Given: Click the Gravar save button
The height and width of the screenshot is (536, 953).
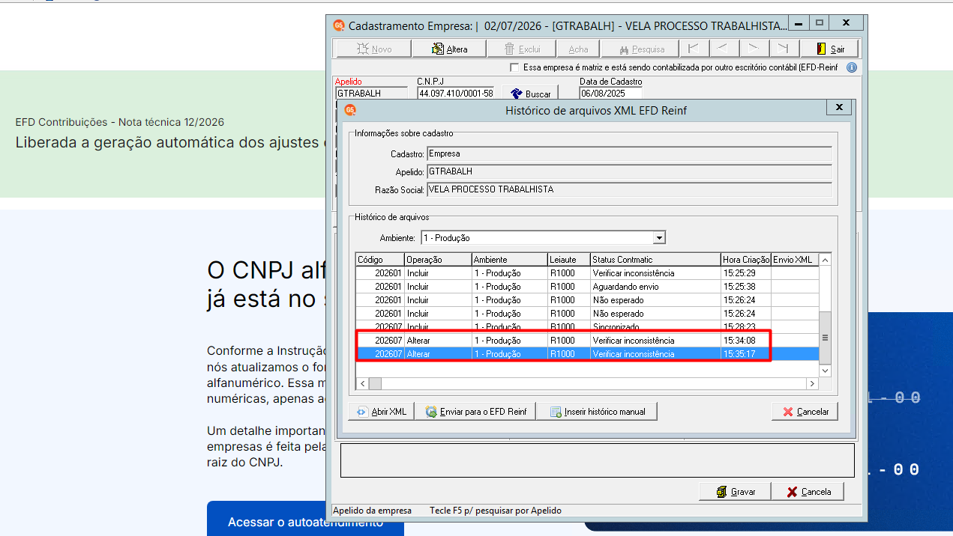Looking at the screenshot, I should (x=735, y=492).
